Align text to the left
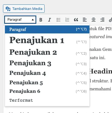This screenshot has width=112, height=113. click(85, 20)
